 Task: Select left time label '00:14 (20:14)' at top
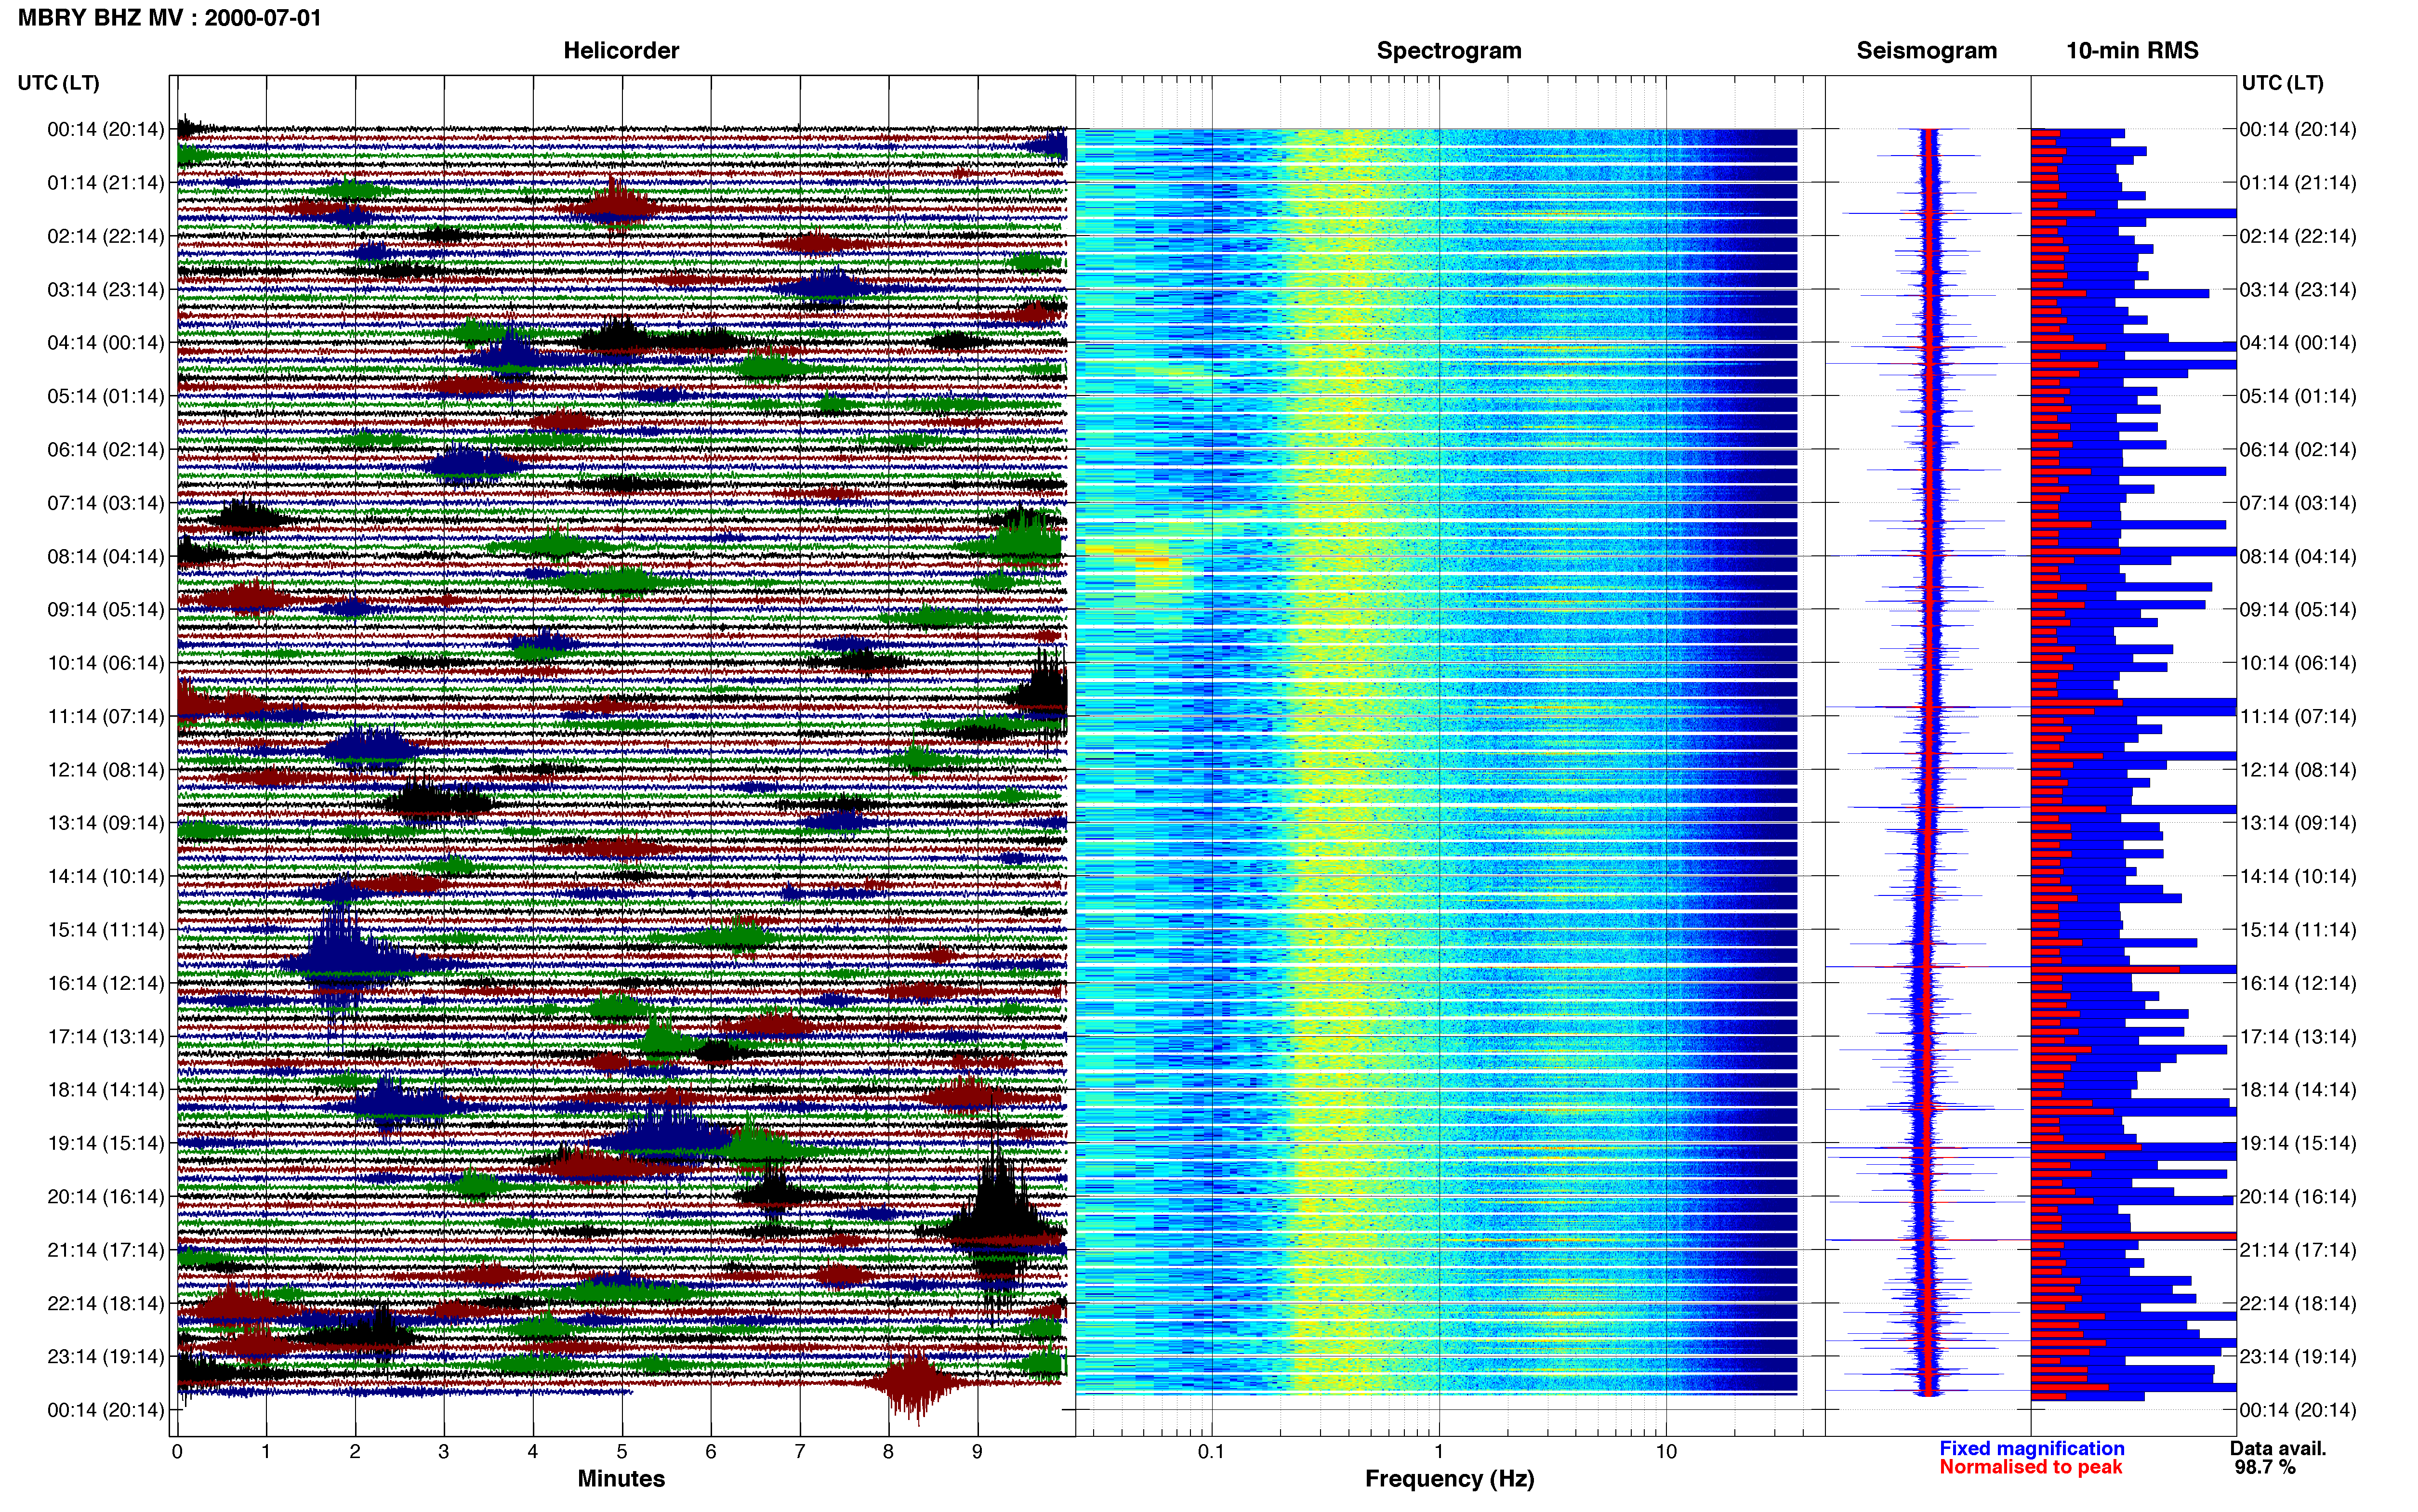click(x=105, y=129)
